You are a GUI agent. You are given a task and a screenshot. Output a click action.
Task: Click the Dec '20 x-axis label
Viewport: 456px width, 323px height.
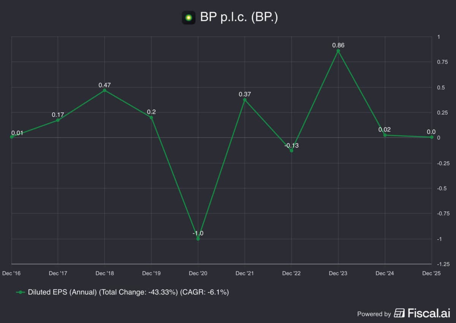coord(198,273)
